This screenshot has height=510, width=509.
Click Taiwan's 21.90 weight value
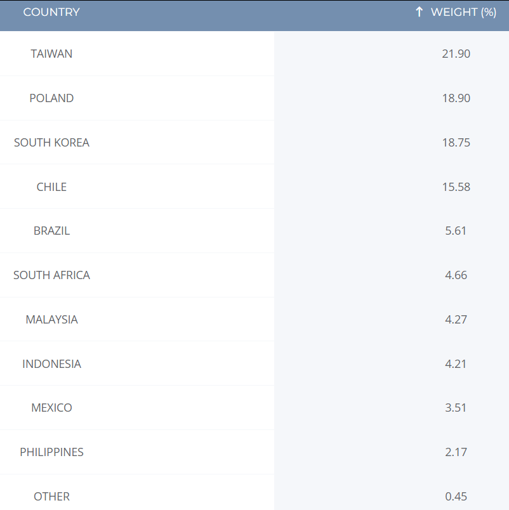456,53
